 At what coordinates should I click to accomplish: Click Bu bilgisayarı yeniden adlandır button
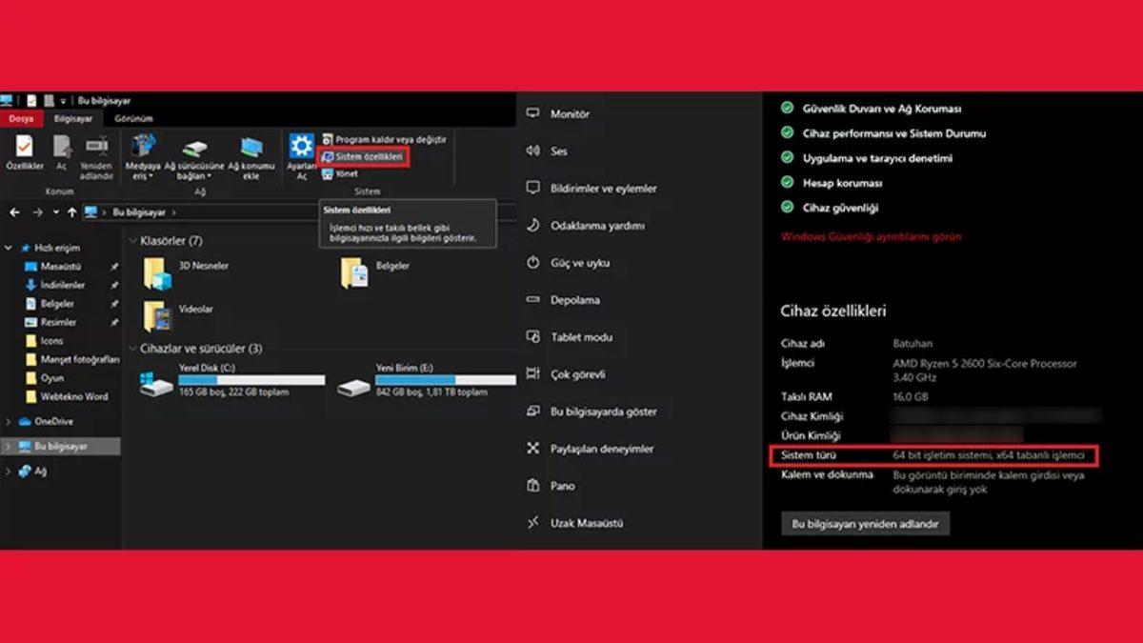[x=864, y=523]
